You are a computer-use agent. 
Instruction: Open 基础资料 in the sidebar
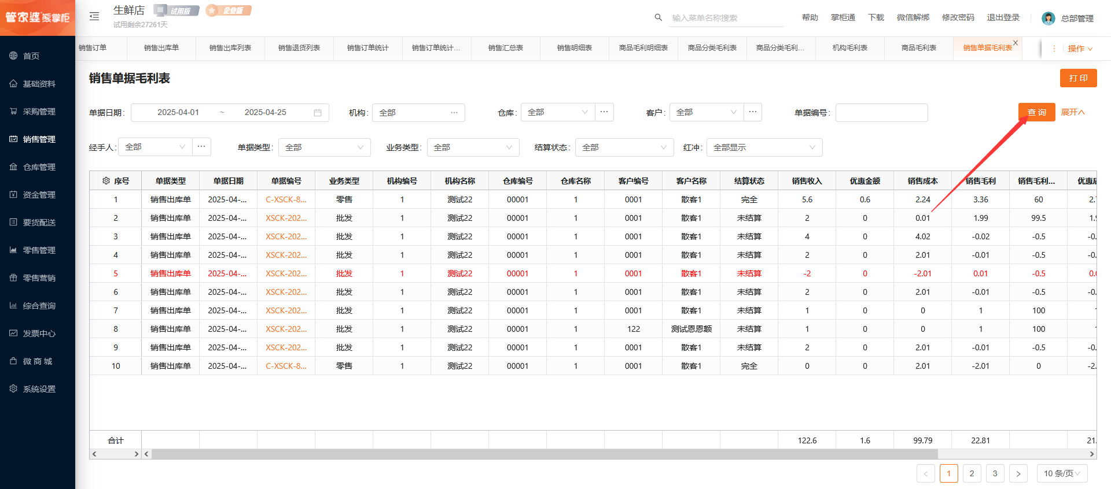(38, 84)
